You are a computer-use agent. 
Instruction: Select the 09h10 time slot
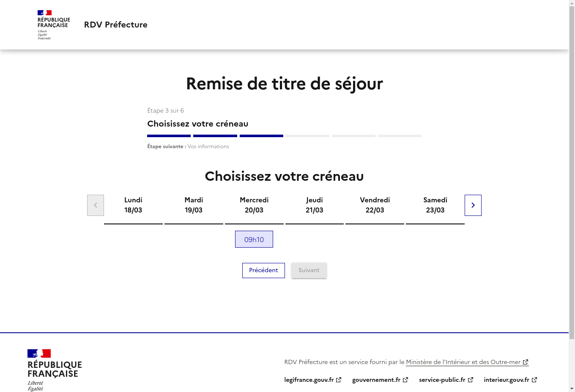tap(254, 239)
